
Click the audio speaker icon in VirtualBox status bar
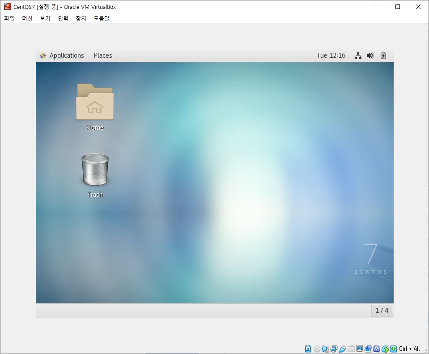(x=325, y=349)
